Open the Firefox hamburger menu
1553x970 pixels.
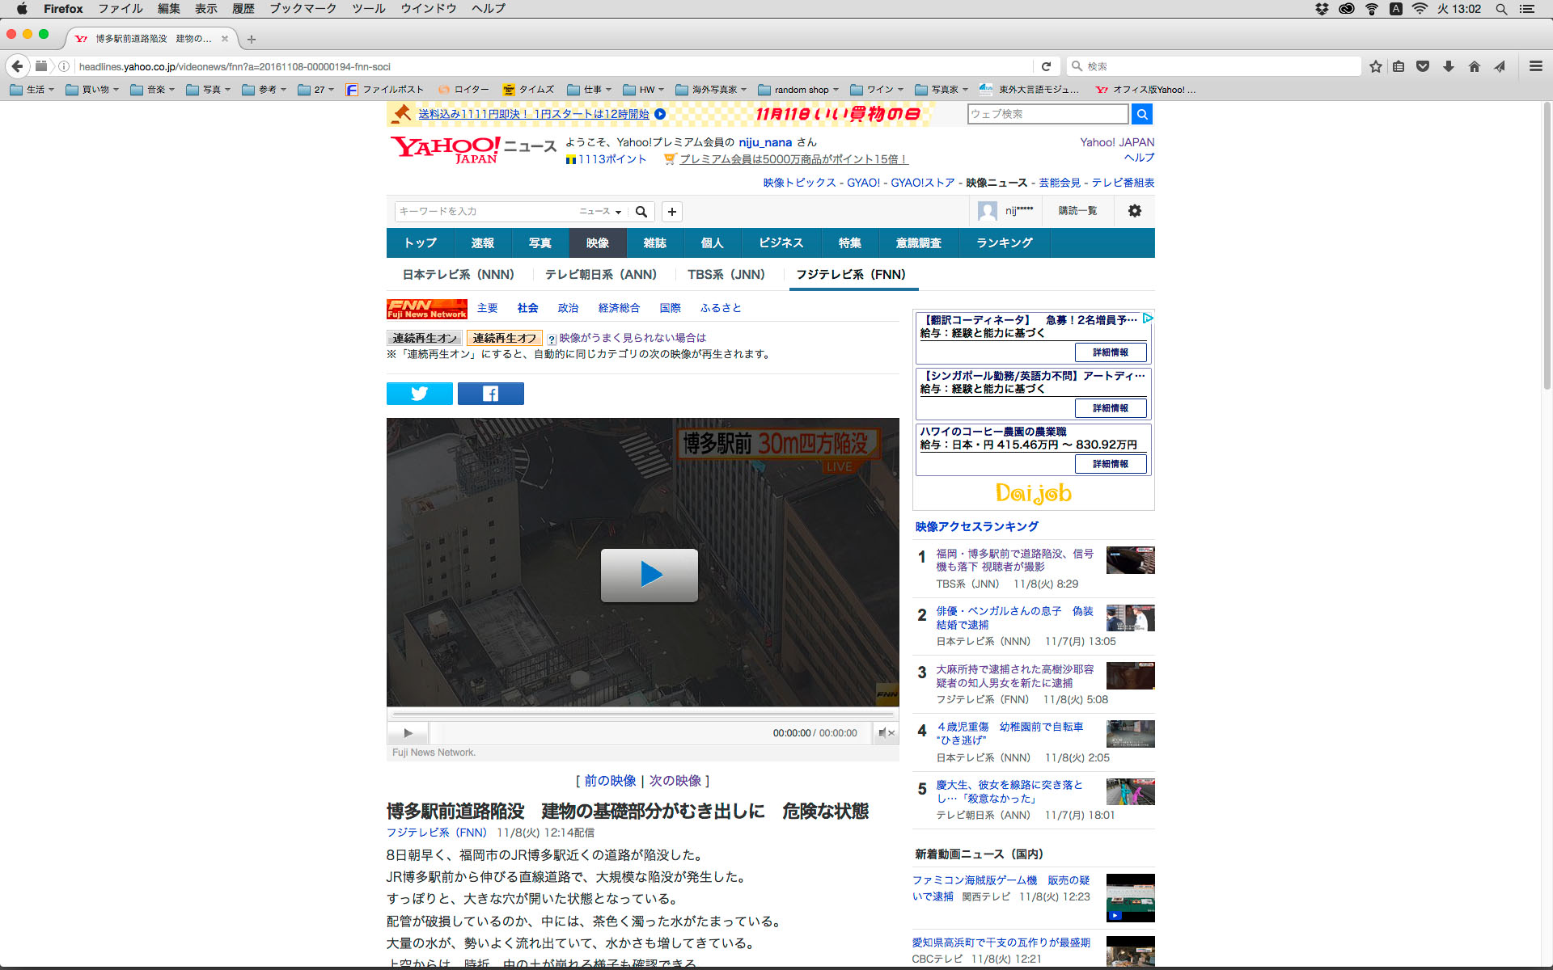1535,66
